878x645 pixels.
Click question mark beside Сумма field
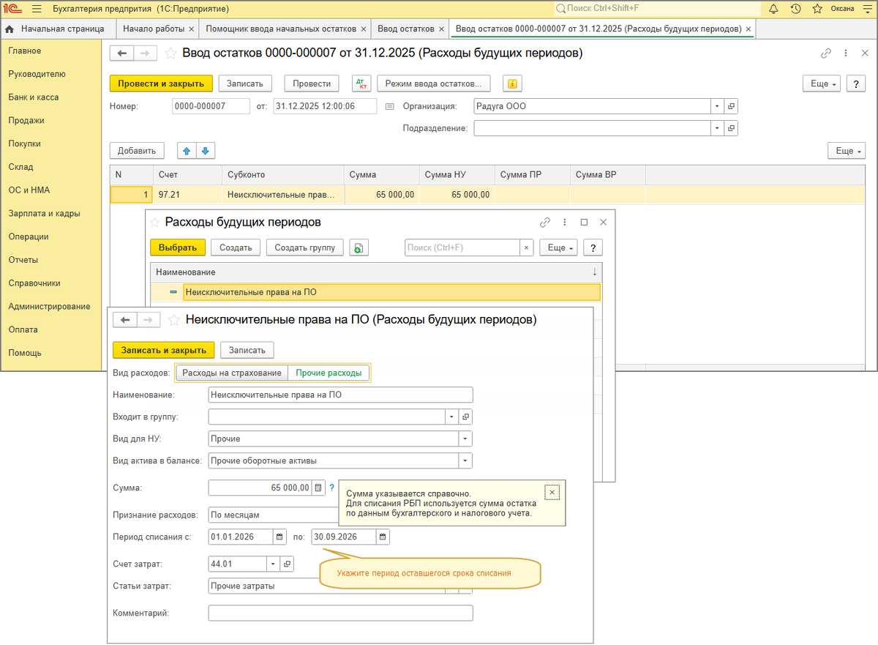pyautogui.click(x=331, y=487)
